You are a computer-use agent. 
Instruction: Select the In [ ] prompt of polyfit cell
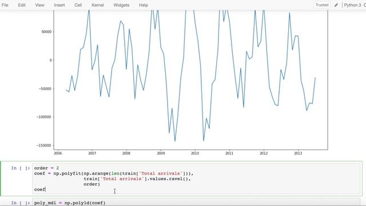pyautogui.click(x=21, y=168)
